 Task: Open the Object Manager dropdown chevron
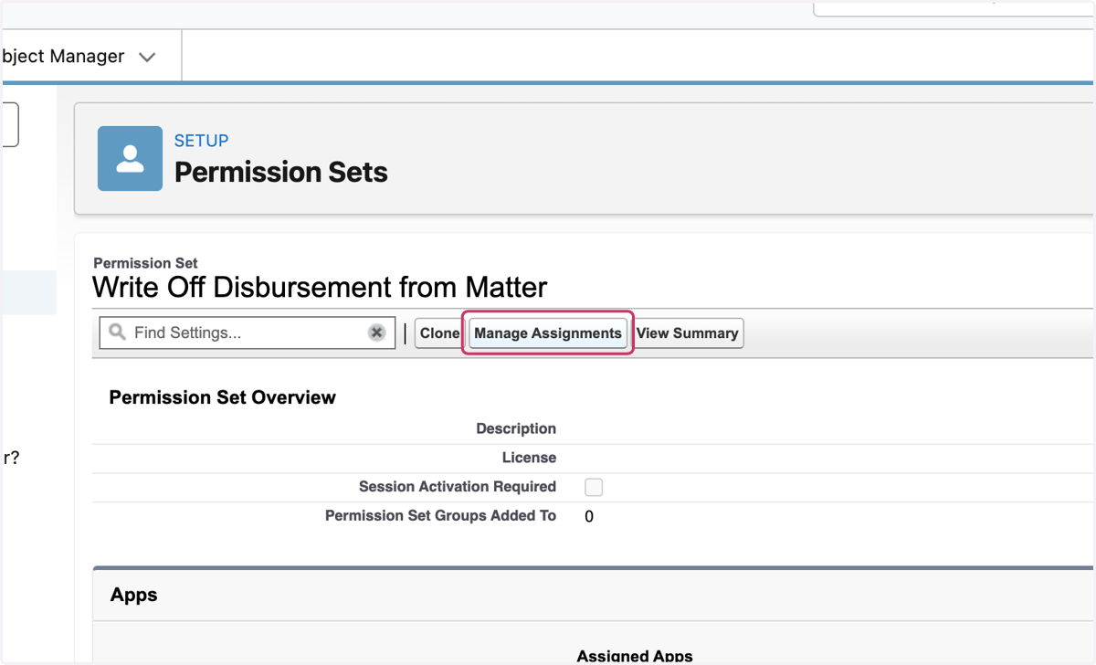(147, 57)
